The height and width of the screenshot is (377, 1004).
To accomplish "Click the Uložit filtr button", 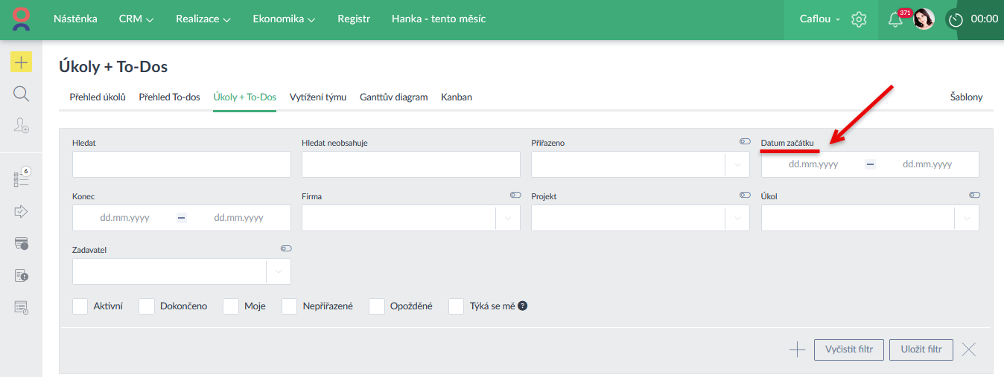I will pyautogui.click(x=921, y=349).
